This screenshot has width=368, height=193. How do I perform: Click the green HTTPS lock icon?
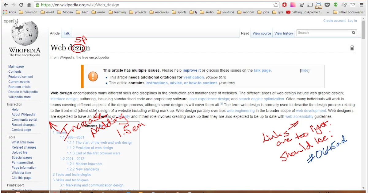[37, 5]
